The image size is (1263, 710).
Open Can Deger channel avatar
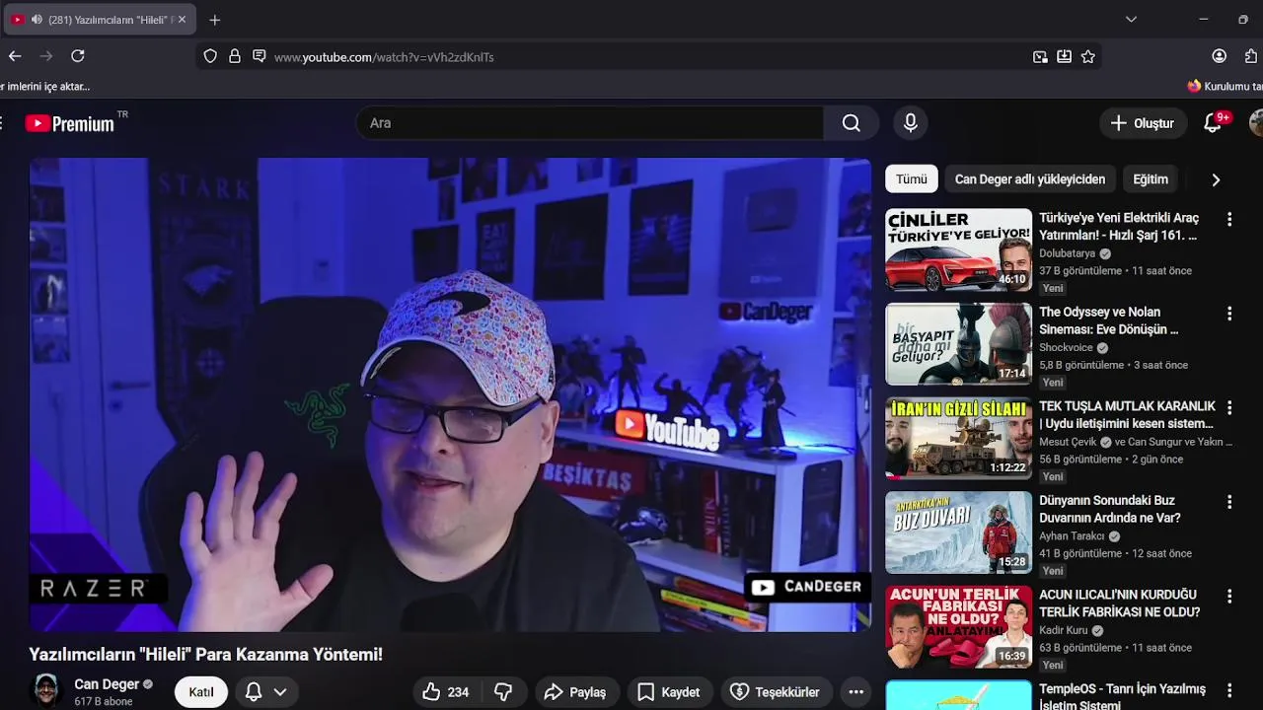click(x=46, y=691)
